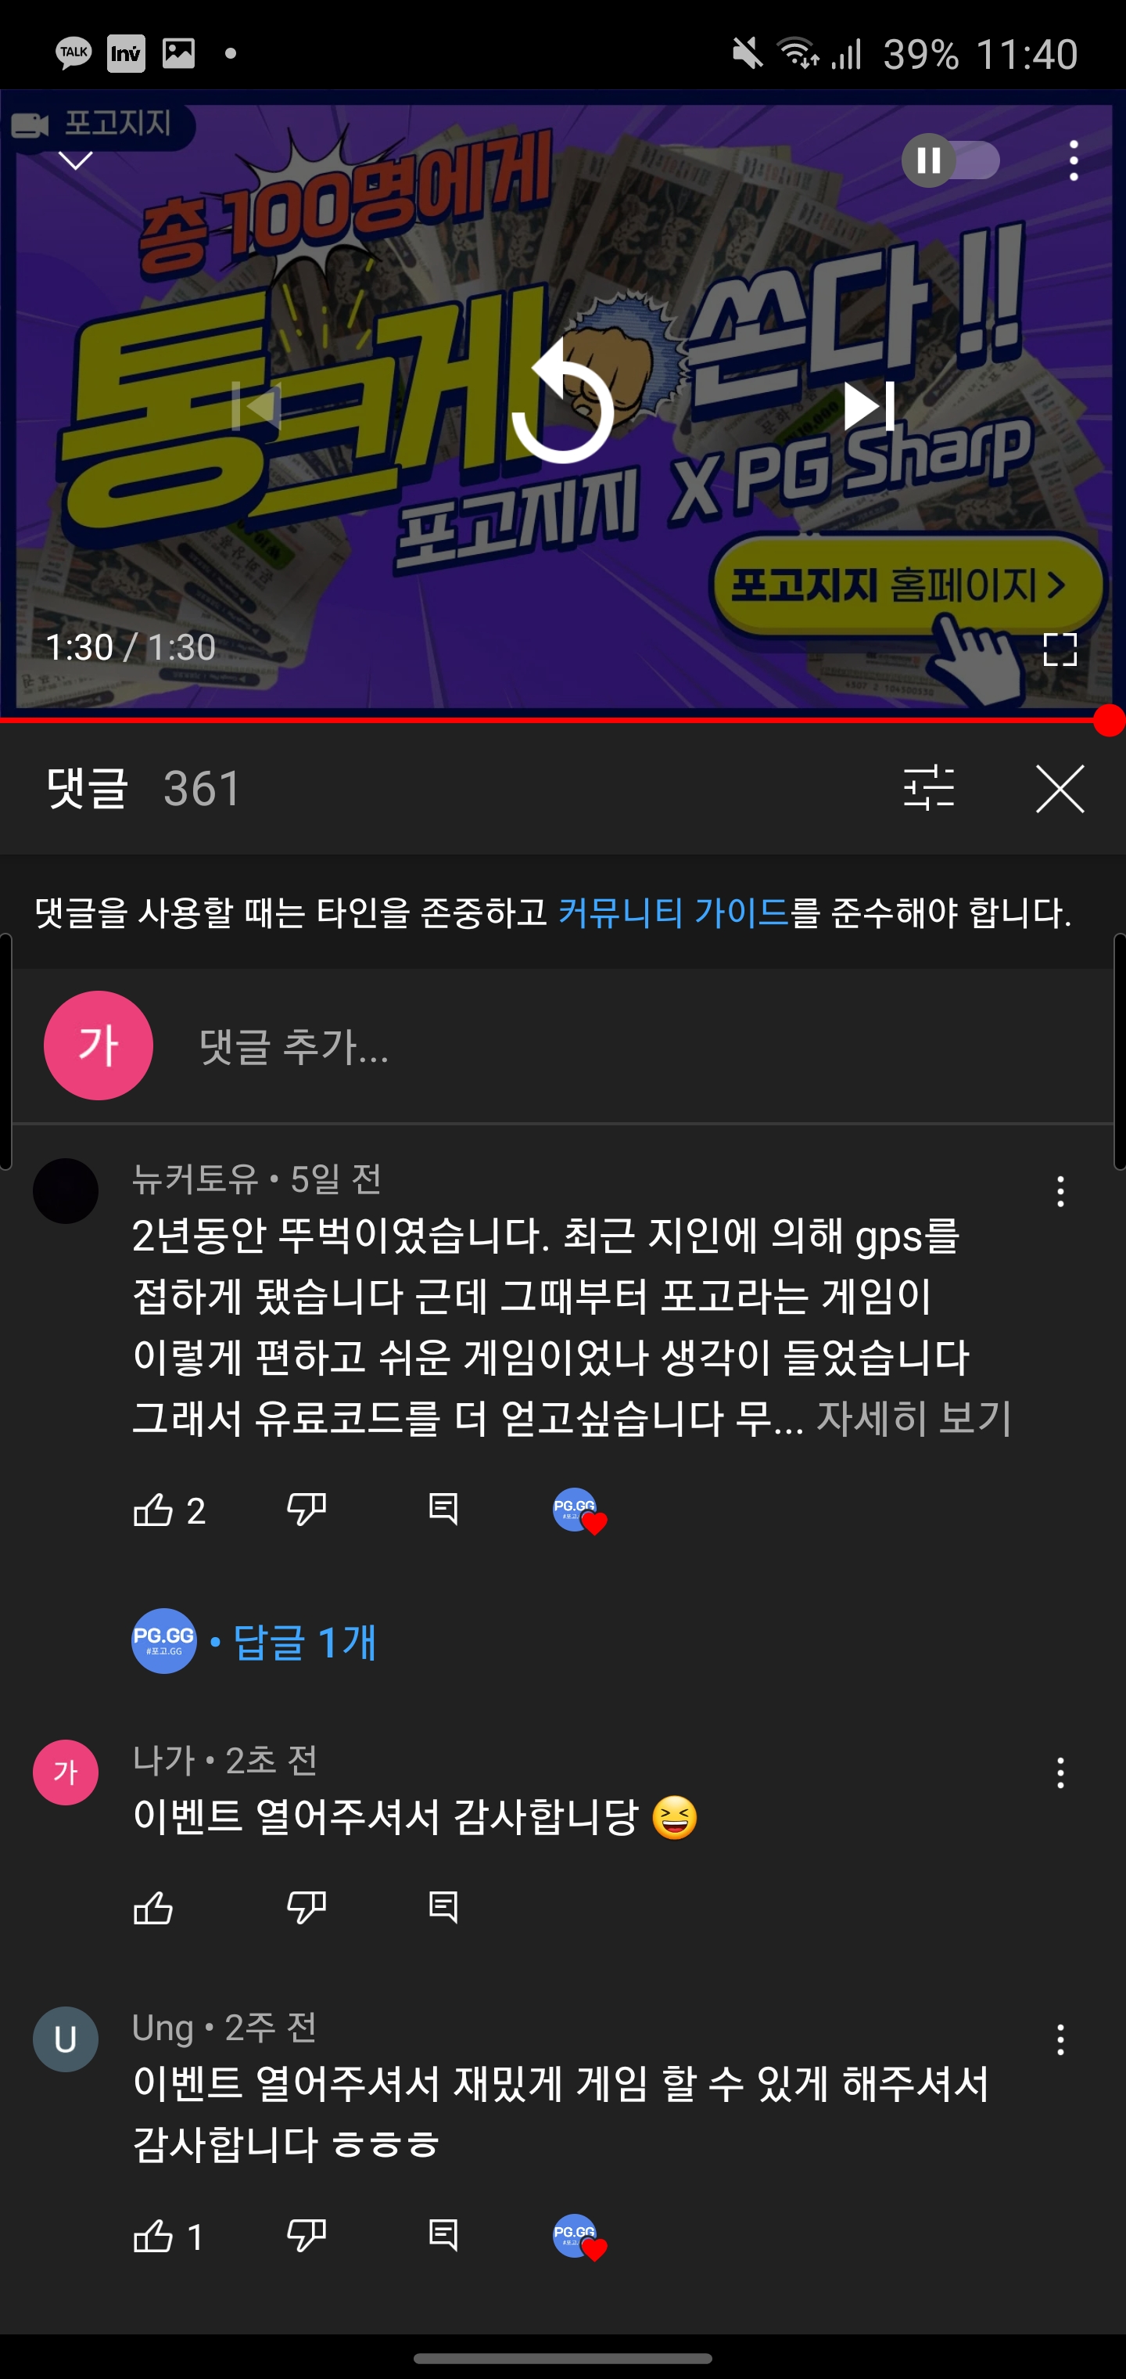Enter fullscreen mode

(1060, 650)
